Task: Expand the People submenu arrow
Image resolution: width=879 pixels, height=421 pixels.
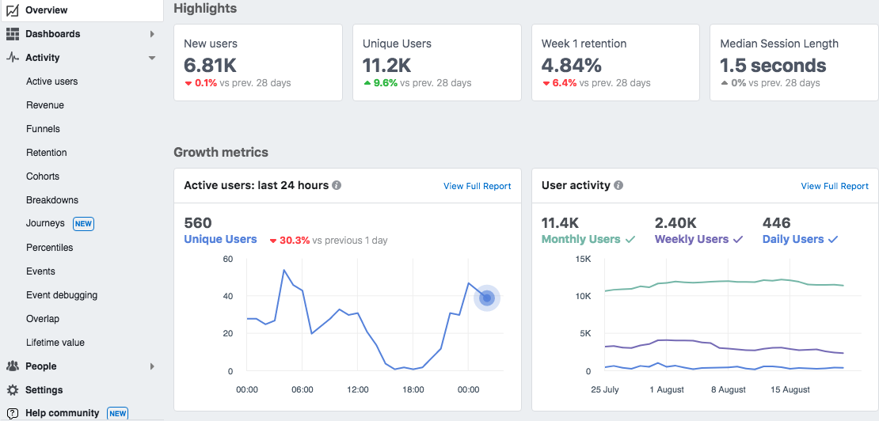Action: [x=152, y=366]
